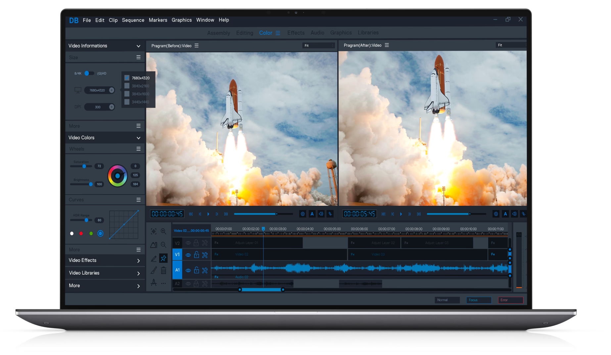Click the speaker volume icon under Before monitor
611x355 pixels.
[x=321, y=214]
